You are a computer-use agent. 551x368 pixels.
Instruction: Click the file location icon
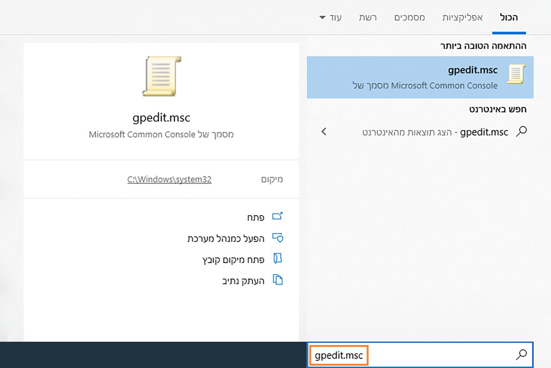278,259
